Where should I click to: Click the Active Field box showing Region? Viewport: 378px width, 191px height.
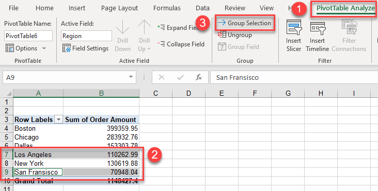[x=86, y=36]
